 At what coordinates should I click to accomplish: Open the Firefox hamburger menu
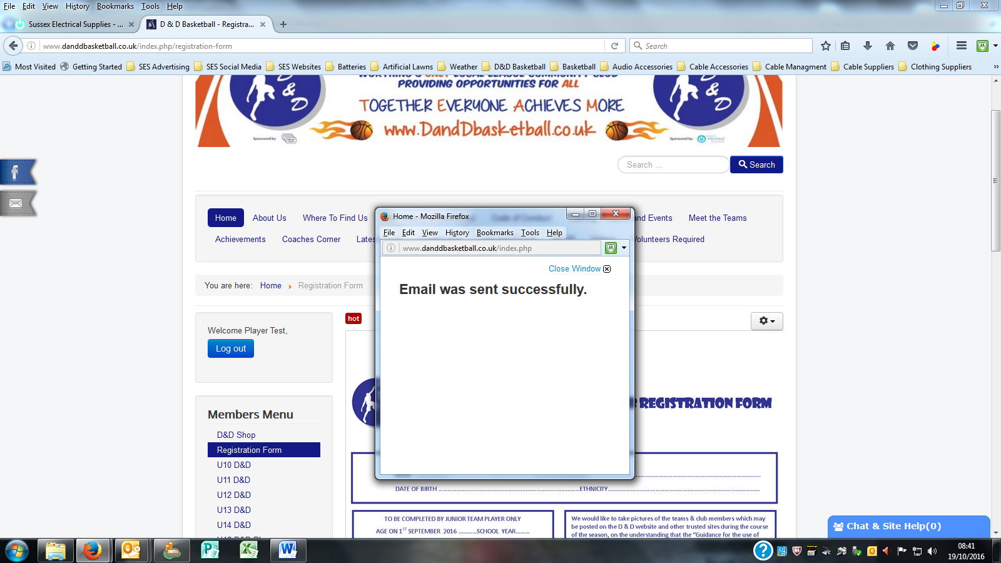point(962,46)
